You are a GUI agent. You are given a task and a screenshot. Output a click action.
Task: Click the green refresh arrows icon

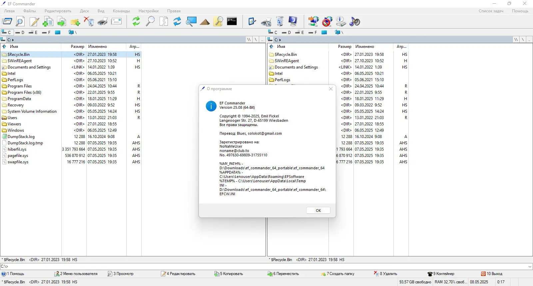pyautogui.click(x=136, y=22)
